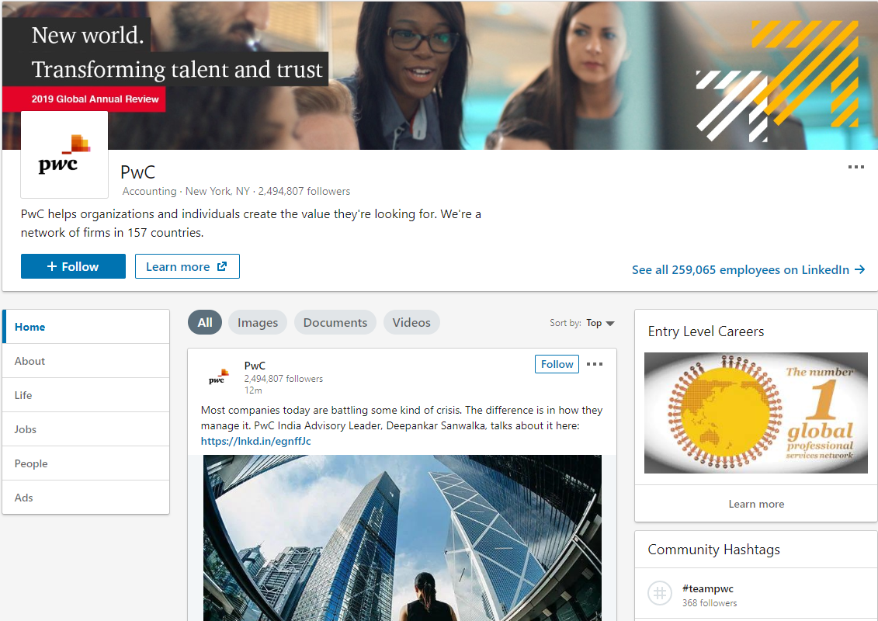Open the company page three-dots menu

point(855,167)
